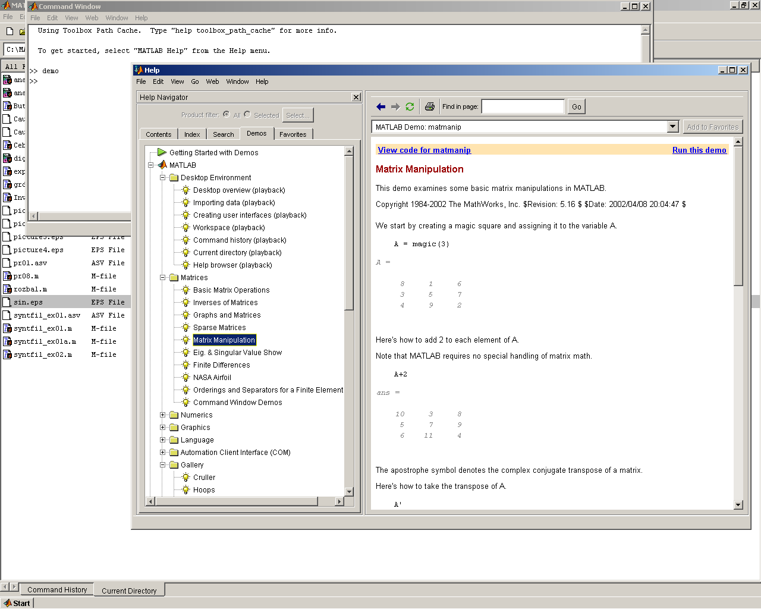The image size is (761, 609).
Task: Click the folder icon of Graphics
Action: [174, 427]
